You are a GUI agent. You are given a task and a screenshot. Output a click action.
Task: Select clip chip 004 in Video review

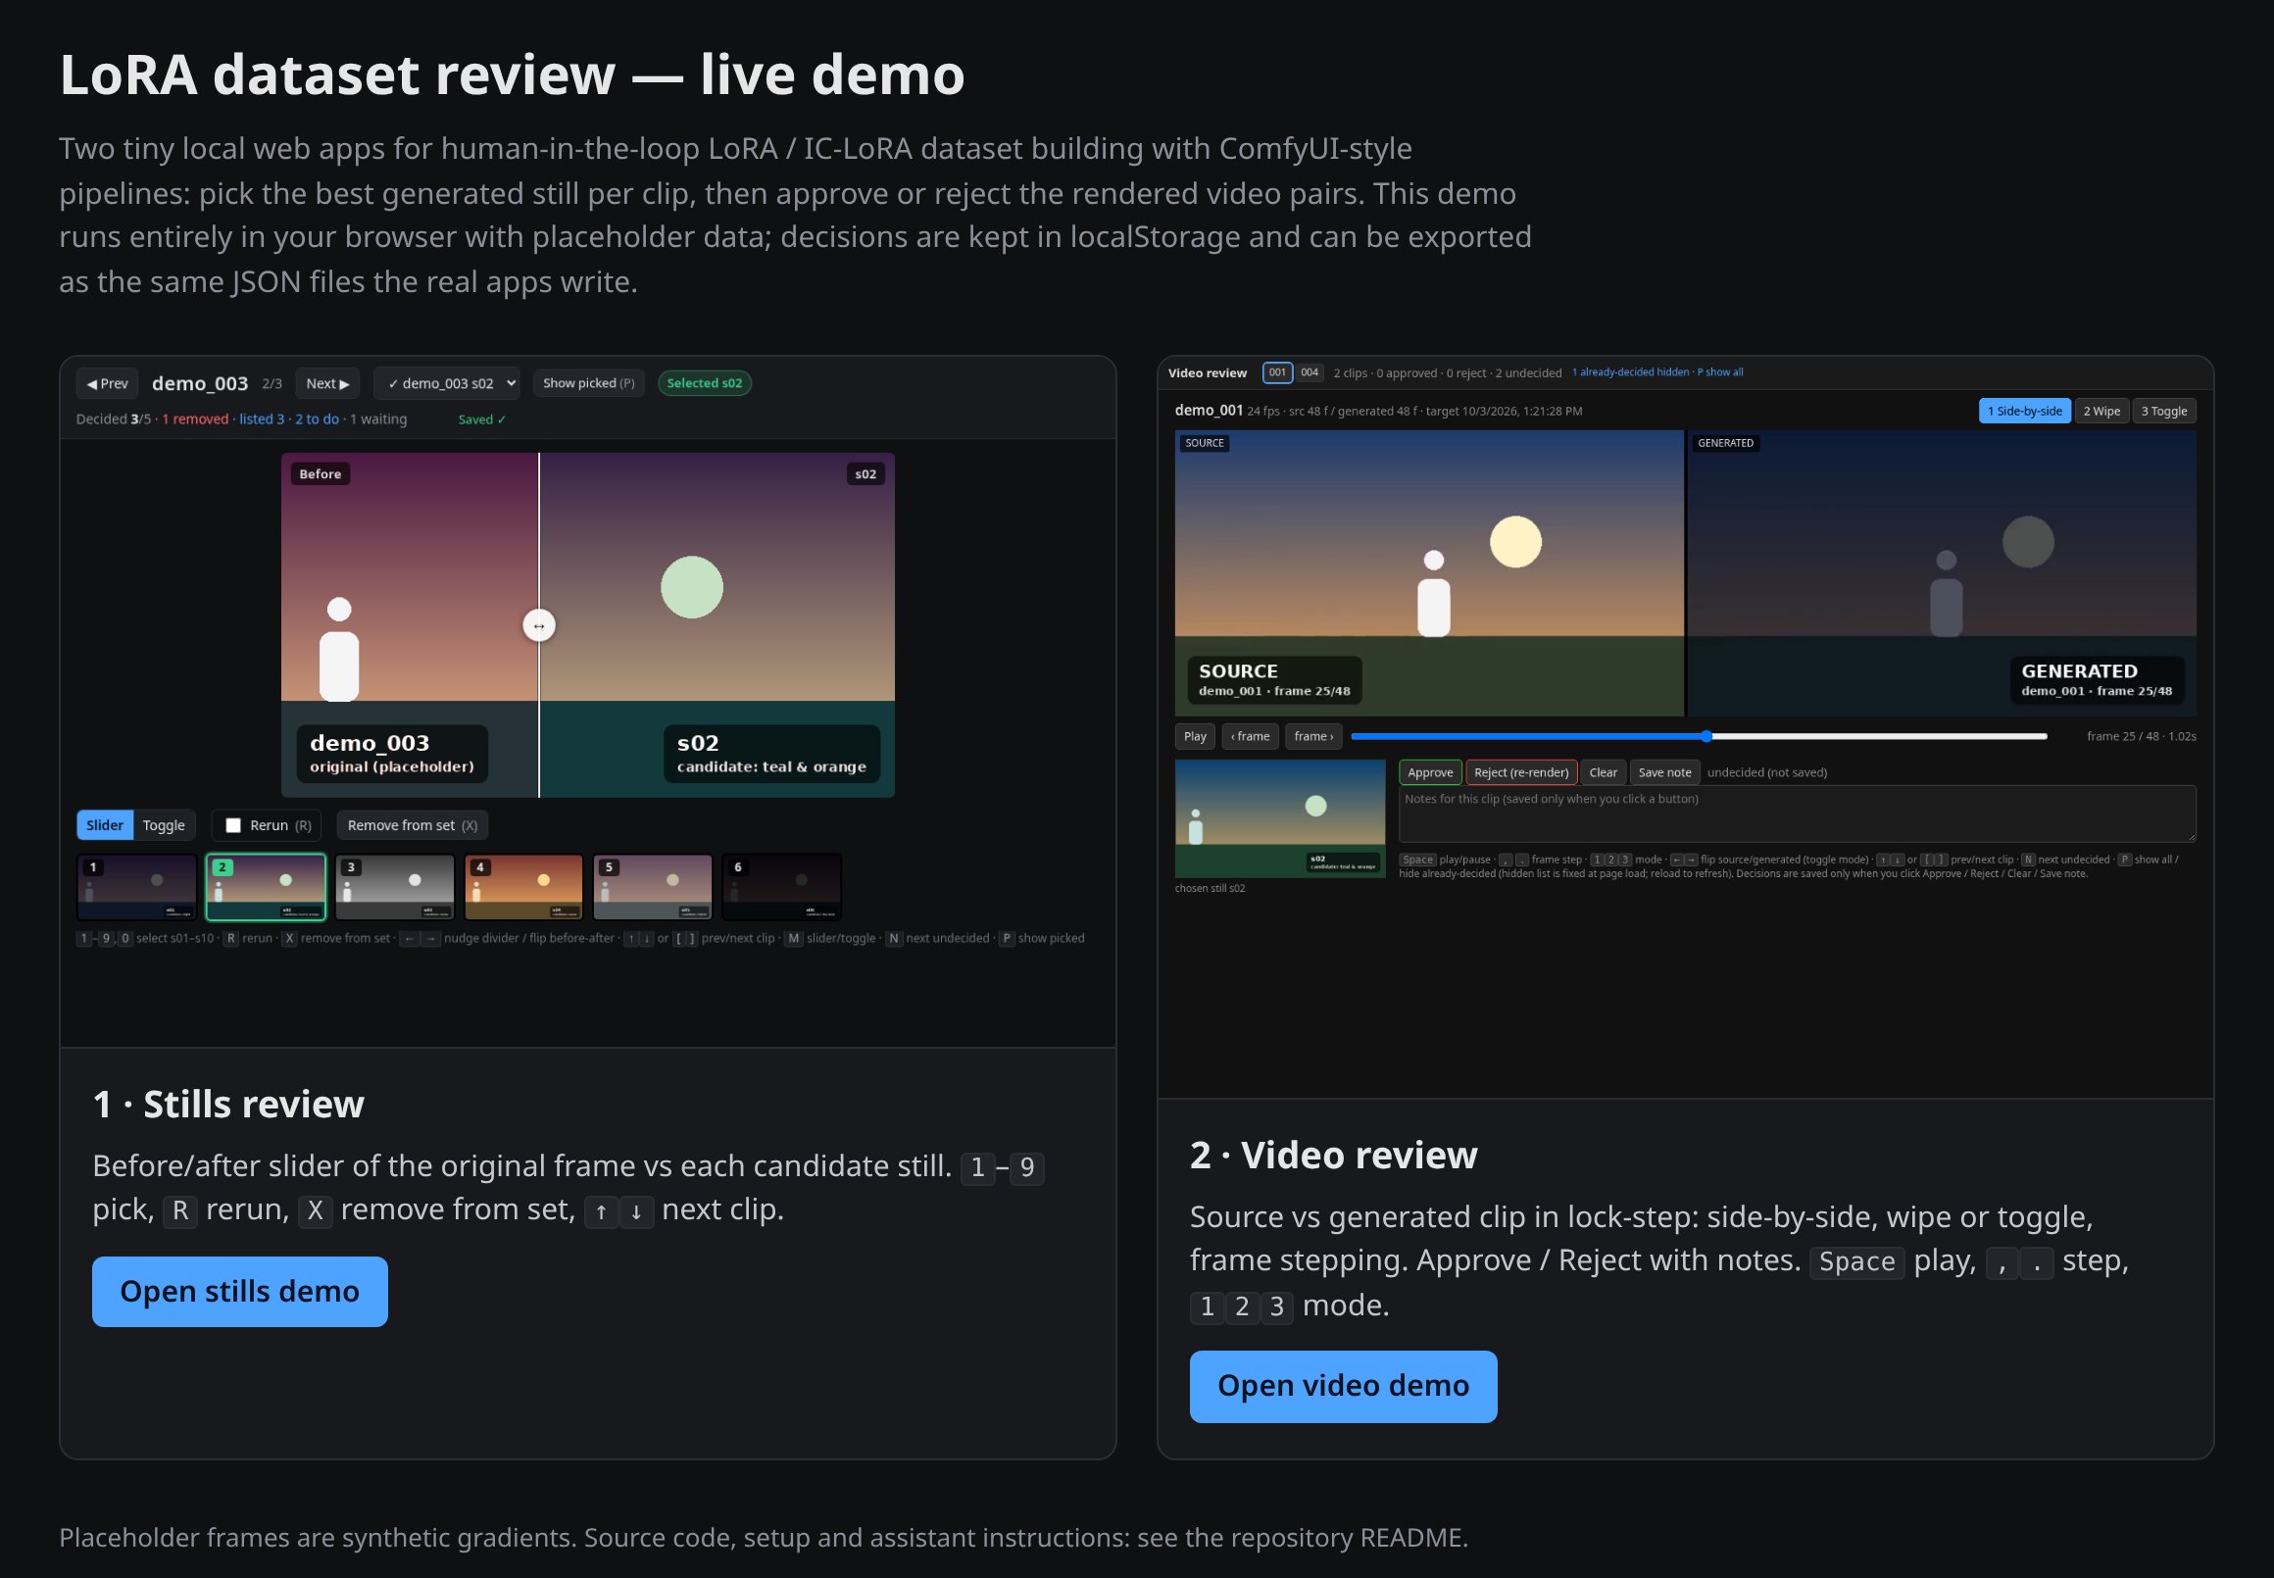coord(1310,372)
